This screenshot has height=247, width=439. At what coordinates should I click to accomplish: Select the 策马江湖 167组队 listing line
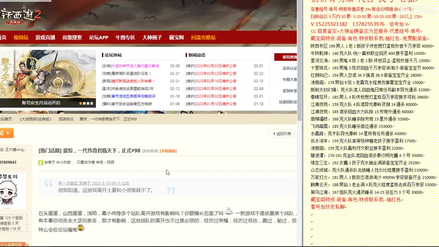368,192
